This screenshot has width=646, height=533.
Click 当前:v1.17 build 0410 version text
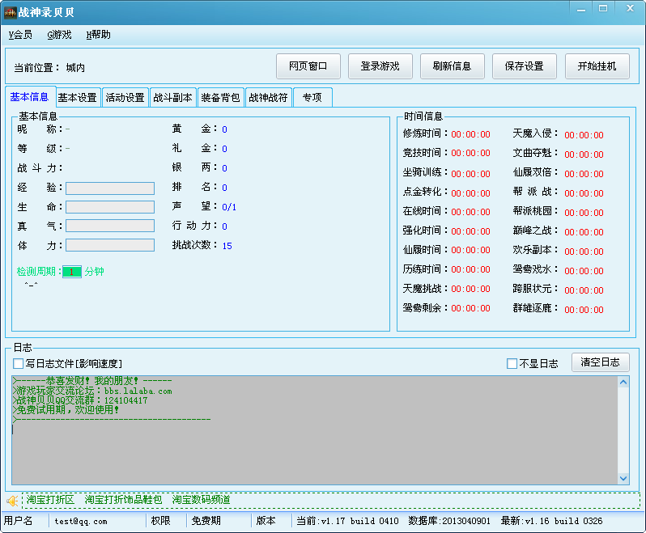coord(347,521)
